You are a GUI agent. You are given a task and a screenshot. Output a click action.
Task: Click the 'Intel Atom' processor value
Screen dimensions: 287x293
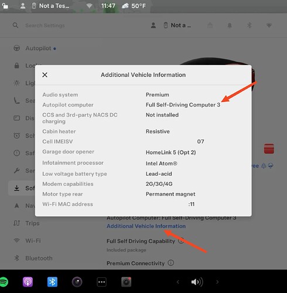[x=162, y=163]
